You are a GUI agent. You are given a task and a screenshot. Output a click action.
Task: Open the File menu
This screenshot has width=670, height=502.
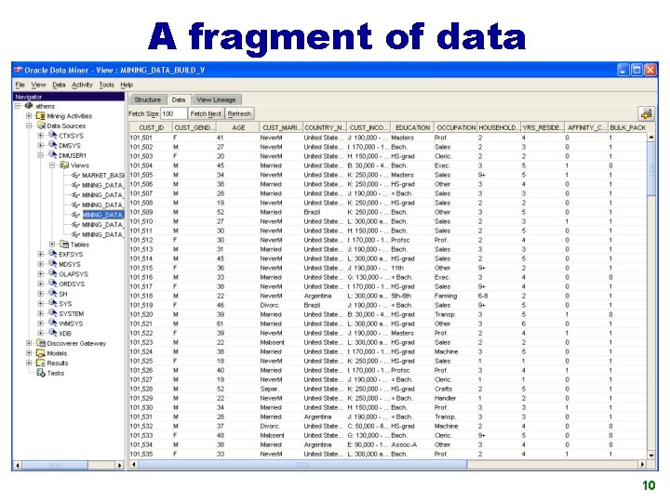[20, 85]
